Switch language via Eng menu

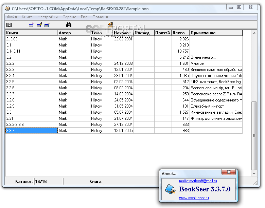[x=84, y=17]
